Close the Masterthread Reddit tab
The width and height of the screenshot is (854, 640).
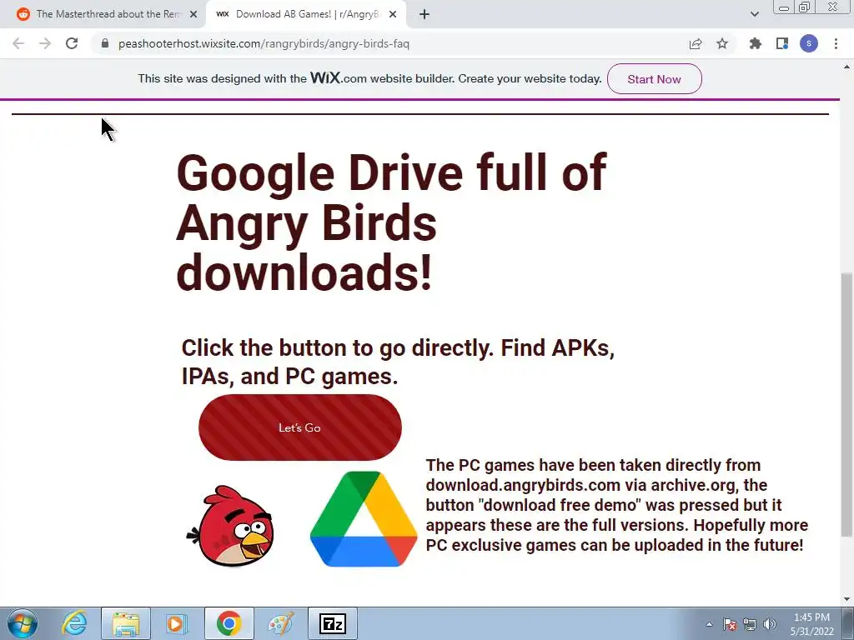point(193,14)
